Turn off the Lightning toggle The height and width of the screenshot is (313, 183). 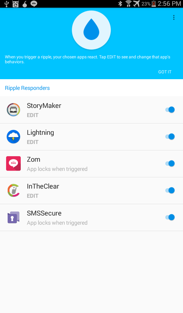(170, 137)
